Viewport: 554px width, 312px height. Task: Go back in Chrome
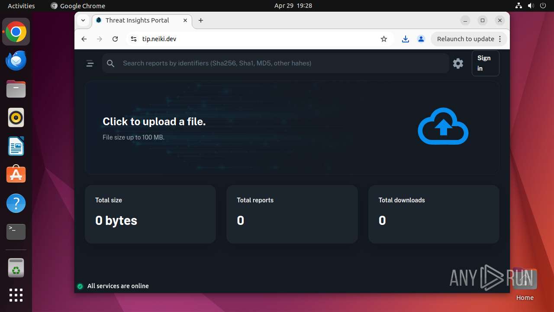coord(84,39)
